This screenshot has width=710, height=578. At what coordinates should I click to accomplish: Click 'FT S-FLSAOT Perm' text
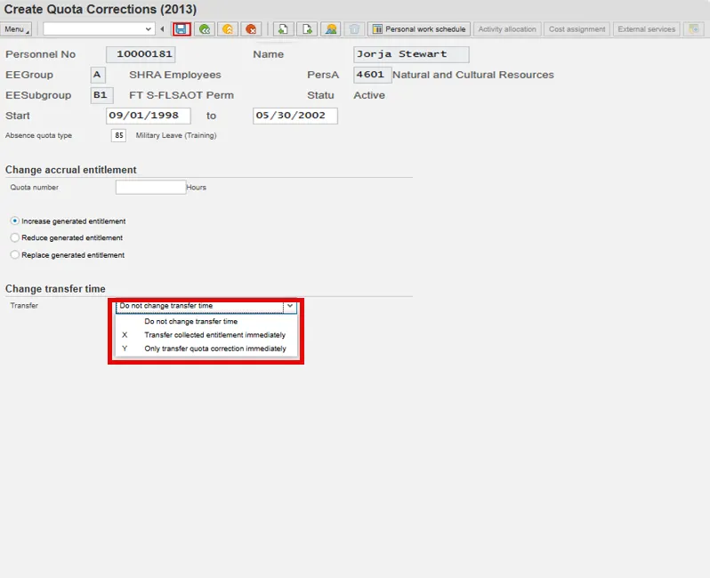182,95
